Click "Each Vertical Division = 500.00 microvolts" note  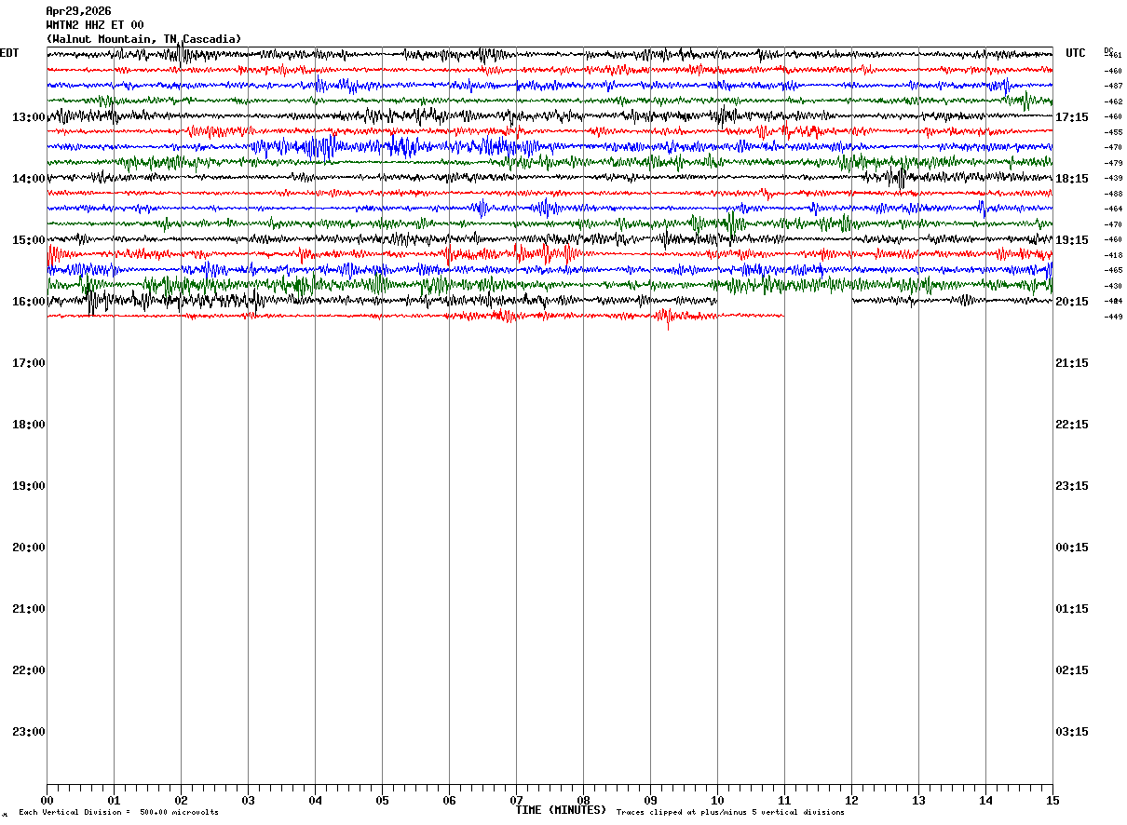(x=119, y=813)
